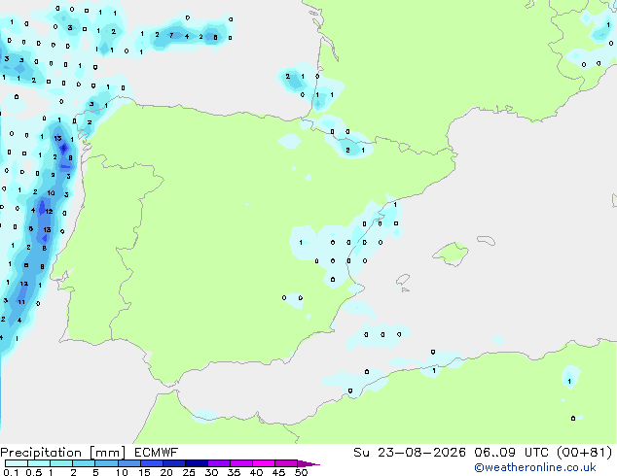Click the Menorca island outline

point(487,240)
